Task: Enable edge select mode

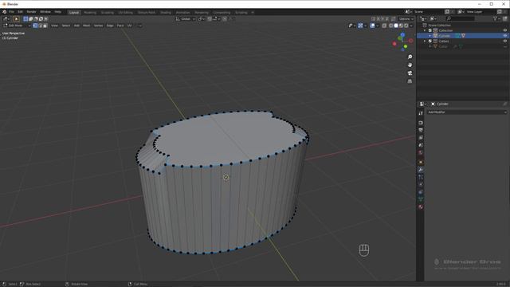Action: (x=40, y=26)
